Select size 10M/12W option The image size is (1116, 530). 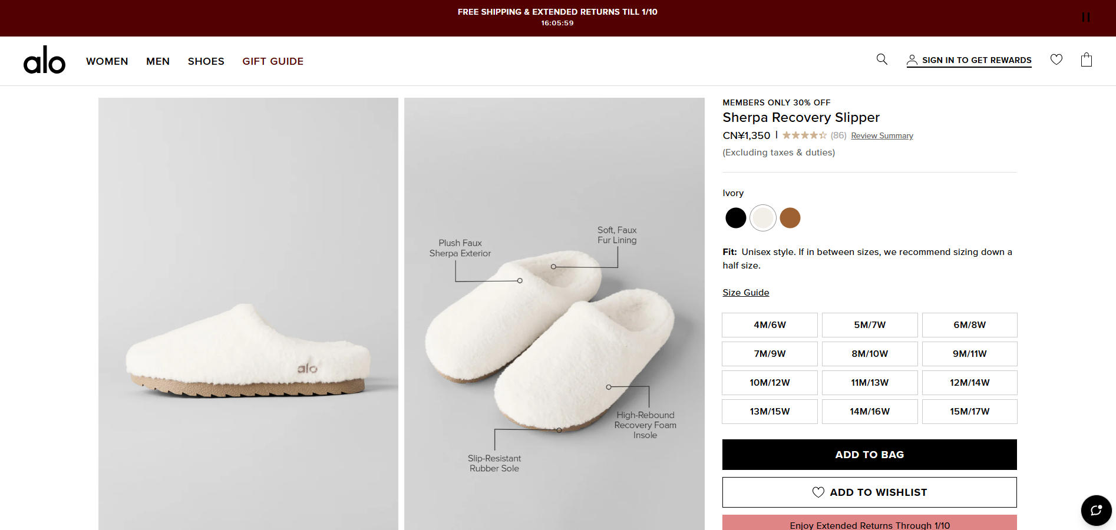click(770, 383)
